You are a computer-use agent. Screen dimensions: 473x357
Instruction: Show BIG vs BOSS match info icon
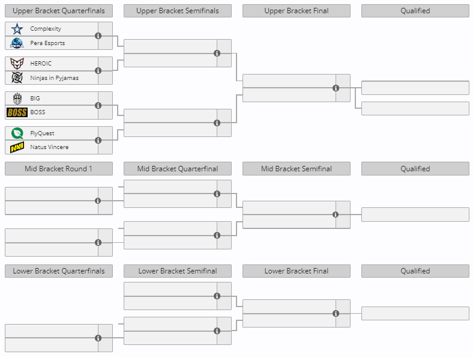pos(98,106)
